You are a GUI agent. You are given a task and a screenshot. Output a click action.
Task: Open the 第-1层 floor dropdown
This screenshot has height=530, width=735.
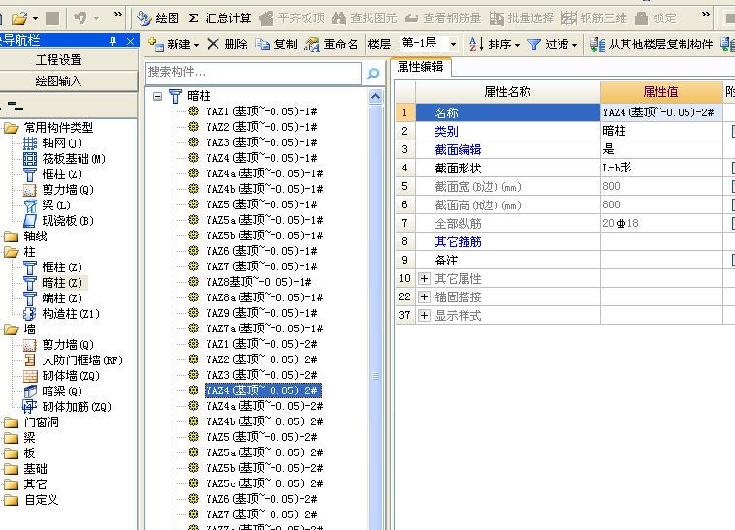(x=453, y=45)
